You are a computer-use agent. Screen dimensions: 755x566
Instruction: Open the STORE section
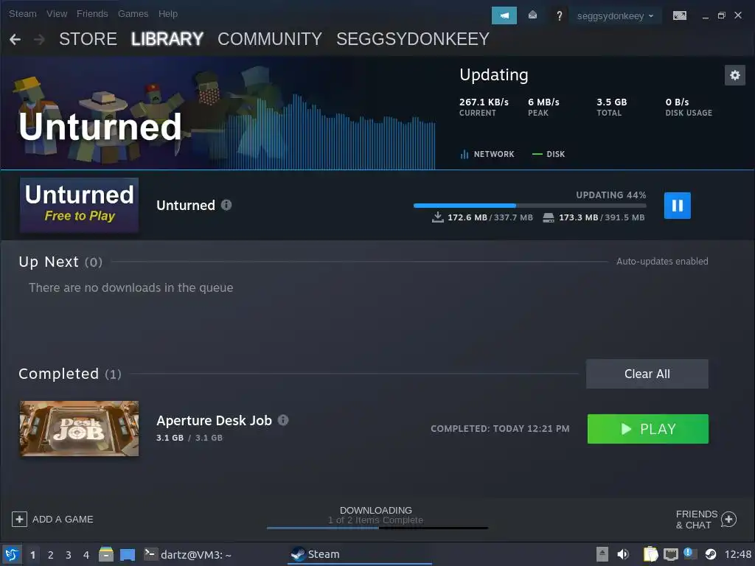88,39
